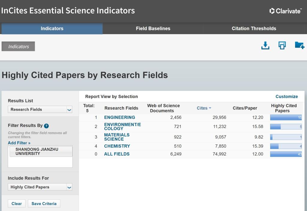This screenshot has height=211, width=307.
Task: Click the Cites sort arrow
Action: [x=210, y=108]
